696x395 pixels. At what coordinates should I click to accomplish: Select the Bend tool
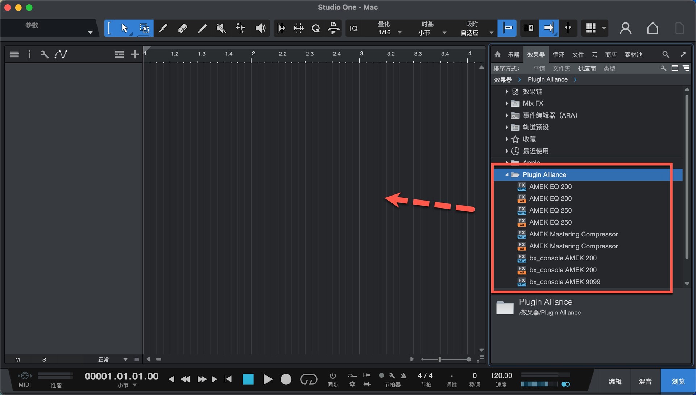pyautogui.click(x=240, y=28)
